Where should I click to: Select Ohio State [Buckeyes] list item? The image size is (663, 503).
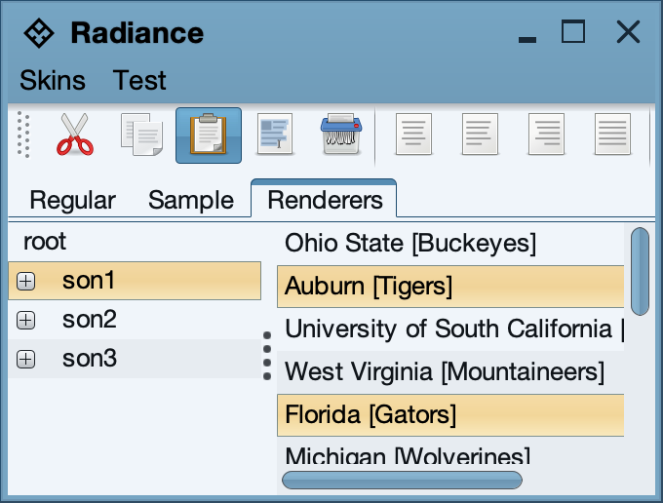click(450, 244)
